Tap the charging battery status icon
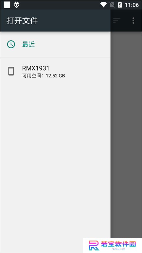Image resolution: width=142 pixels, height=253 pixels. point(120,5)
